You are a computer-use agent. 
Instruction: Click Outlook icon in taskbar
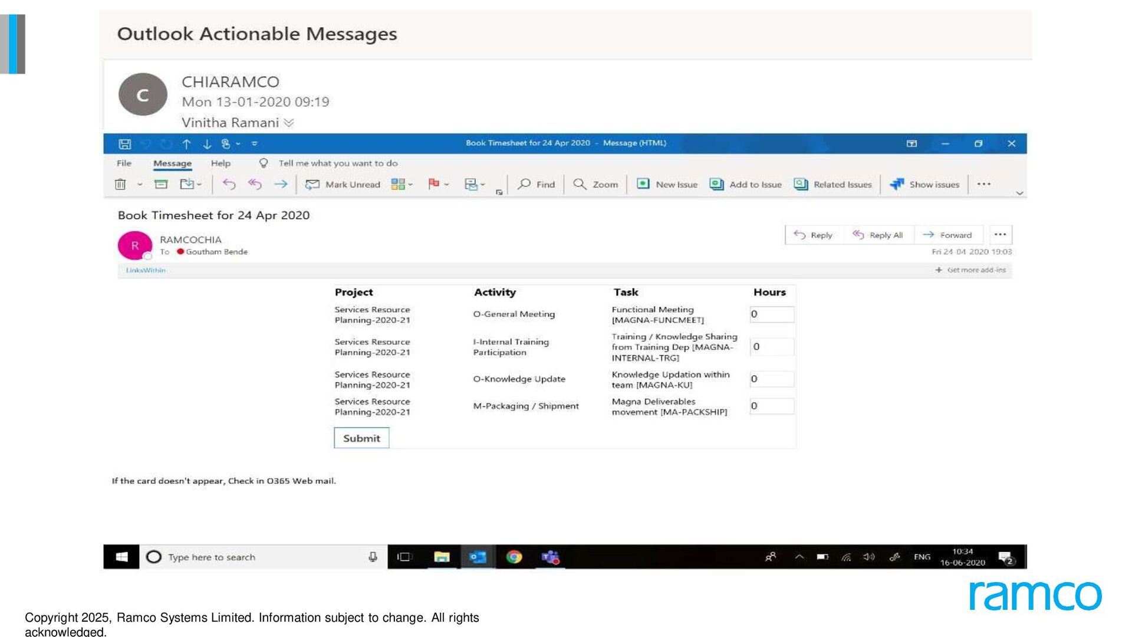pyautogui.click(x=478, y=557)
